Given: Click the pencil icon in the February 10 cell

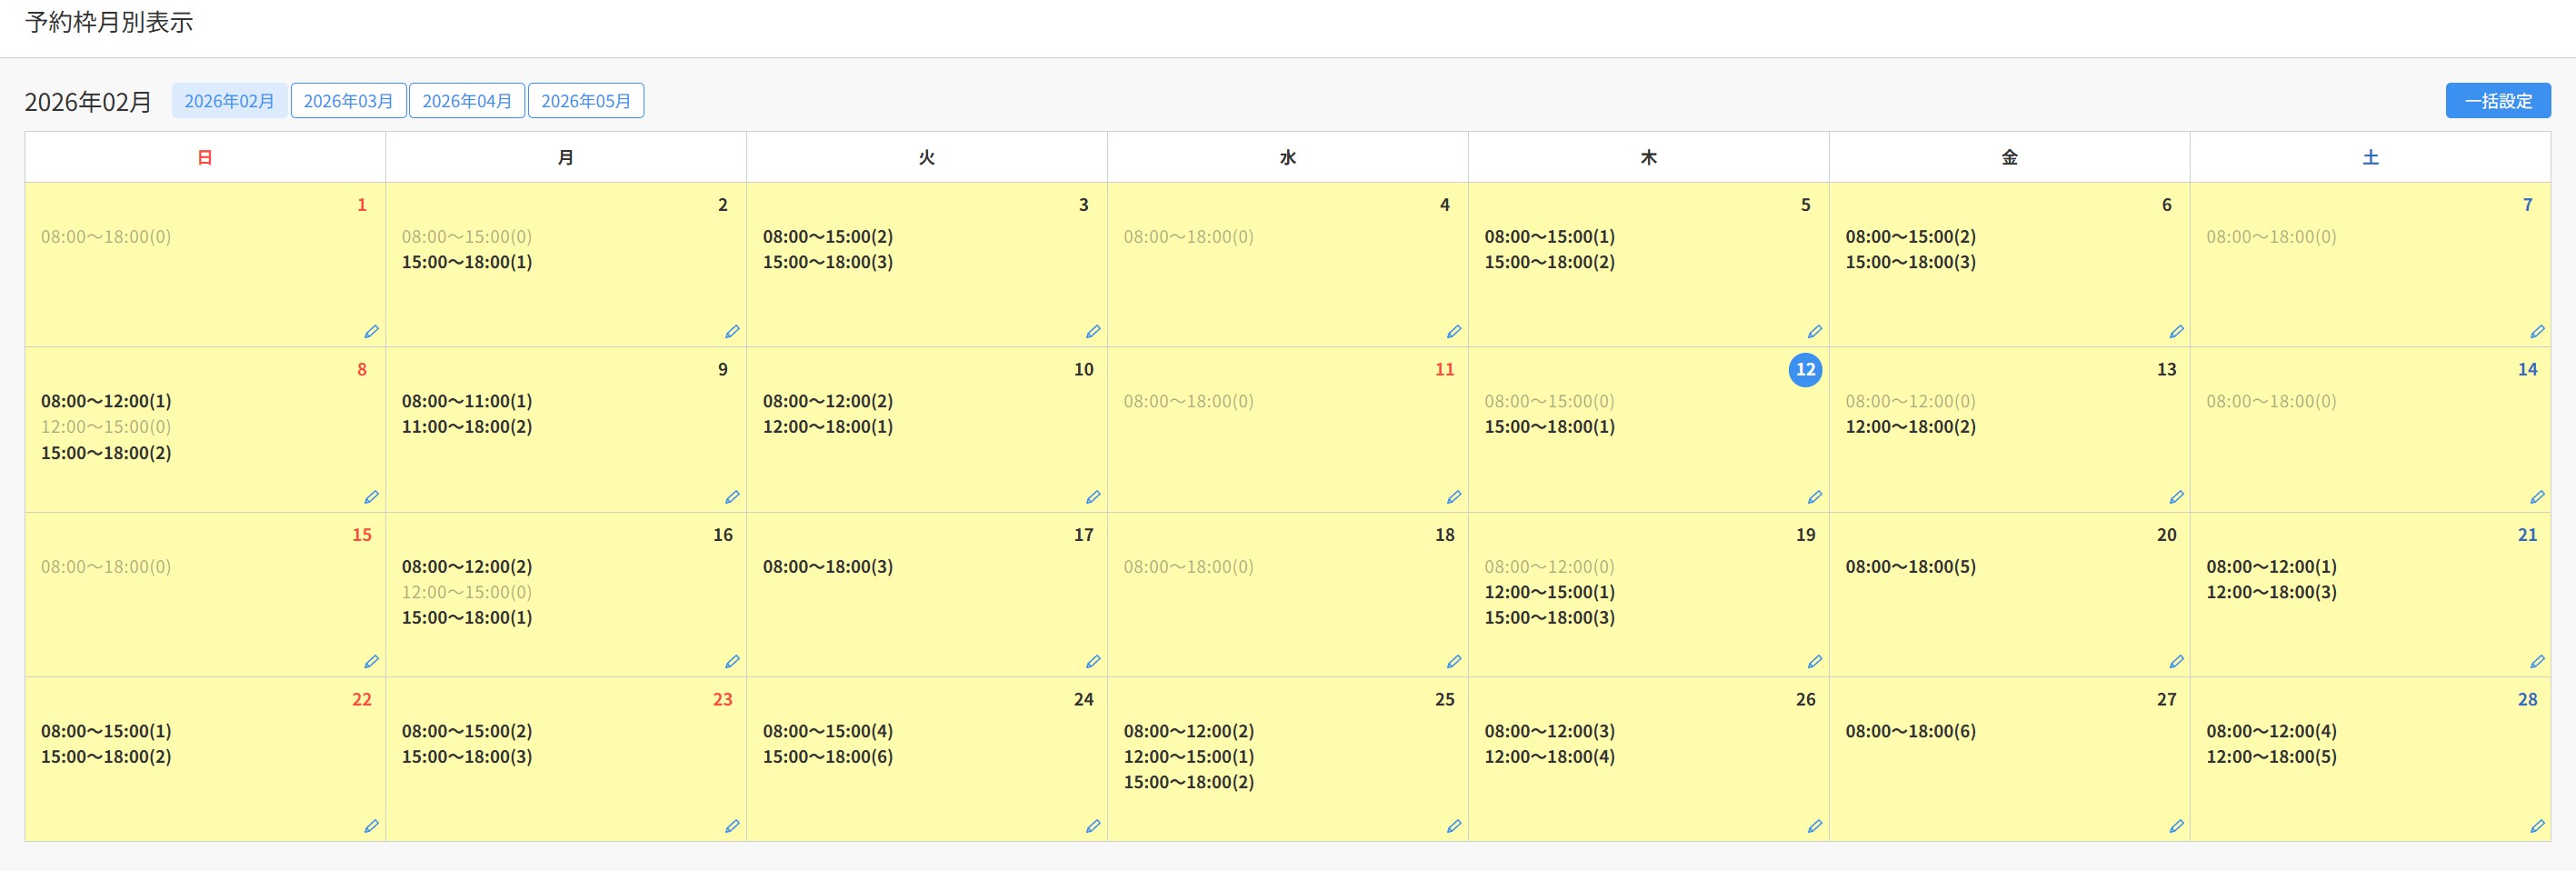Looking at the screenshot, I should click(x=1093, y=497).
